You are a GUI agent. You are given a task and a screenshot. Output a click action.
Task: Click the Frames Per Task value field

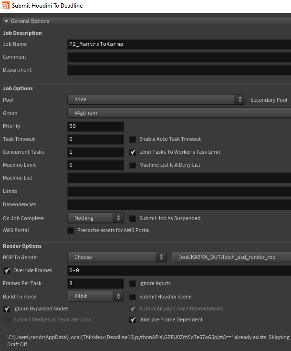pyautogui.click(x=95, y=283)
